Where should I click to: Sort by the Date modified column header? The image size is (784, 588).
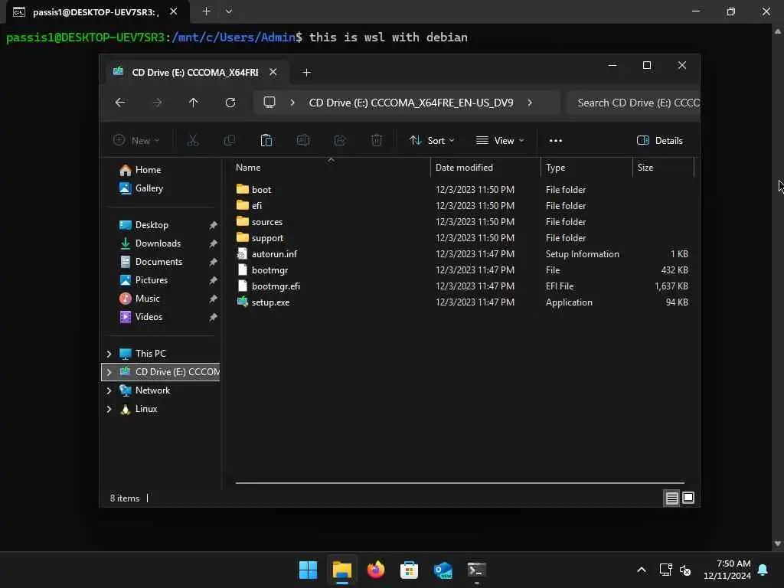(485, 168)
